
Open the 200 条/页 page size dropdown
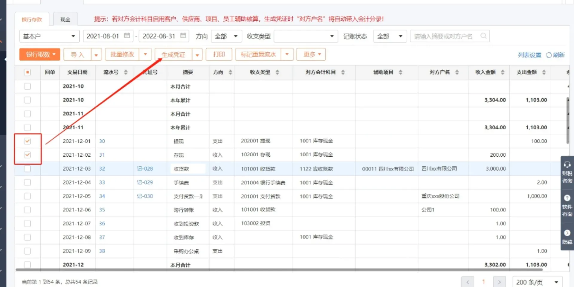pos(537,281)
